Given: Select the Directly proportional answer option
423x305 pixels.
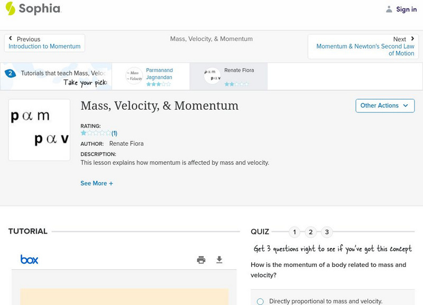Looking at the screenshot, I should 260,301.
